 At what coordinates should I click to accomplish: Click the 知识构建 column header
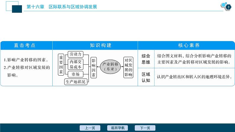[x=95, y=45]
